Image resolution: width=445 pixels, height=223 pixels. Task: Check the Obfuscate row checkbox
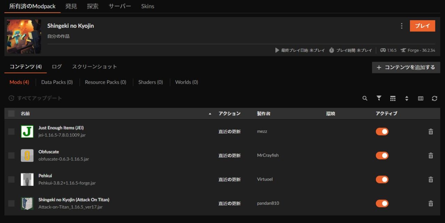pos(11,156)
